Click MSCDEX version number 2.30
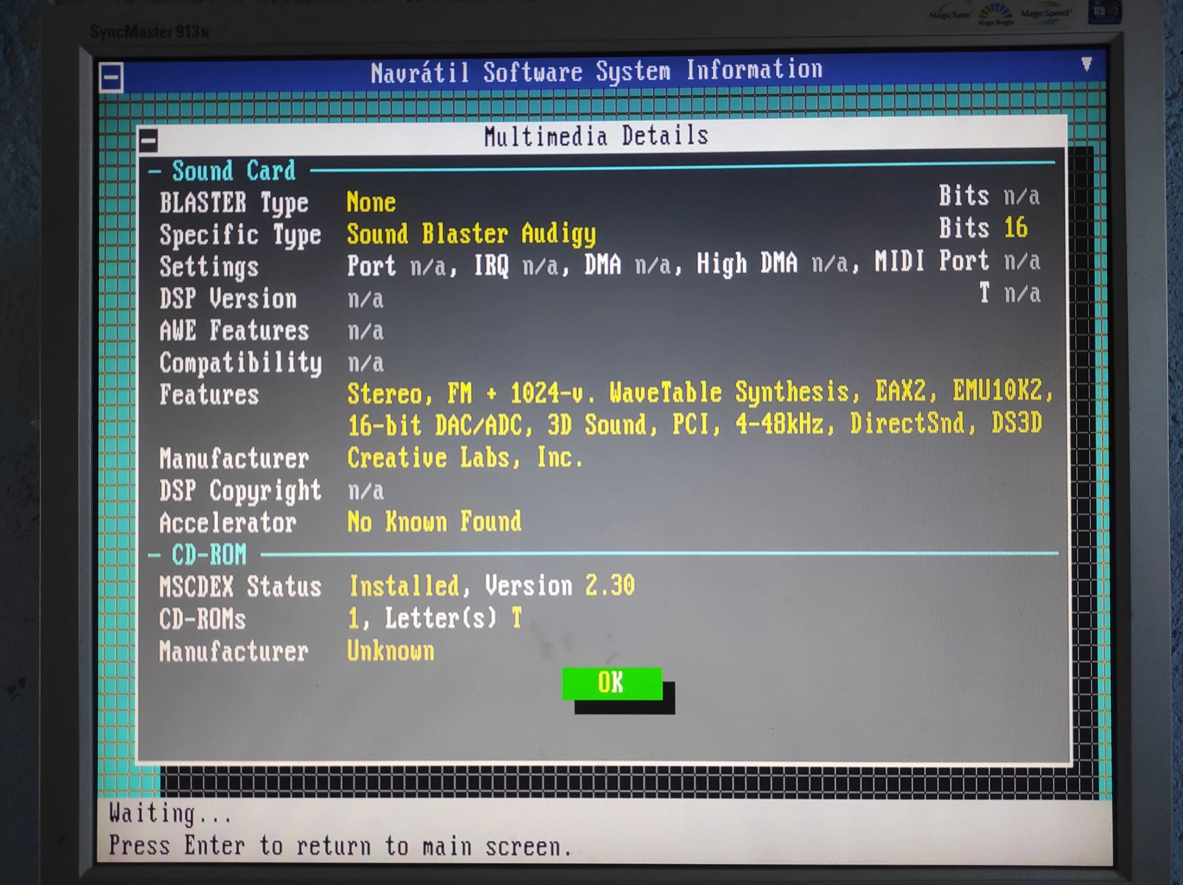Screen dimensions: 1183x885 click(610, 585)
